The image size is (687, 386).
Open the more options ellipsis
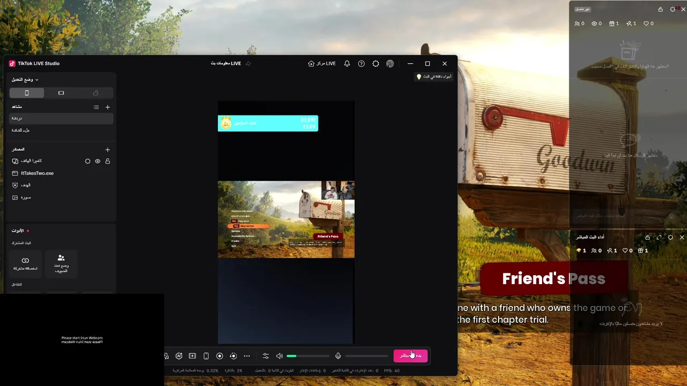point(247,356)
